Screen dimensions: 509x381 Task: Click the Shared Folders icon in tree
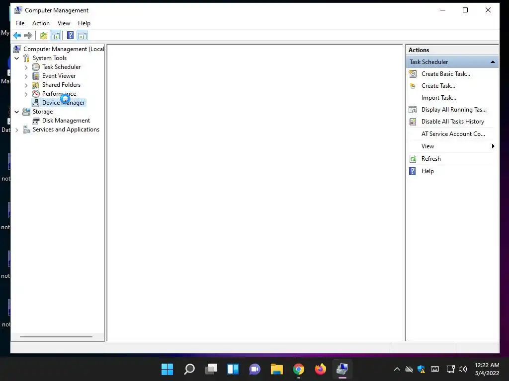36,85
